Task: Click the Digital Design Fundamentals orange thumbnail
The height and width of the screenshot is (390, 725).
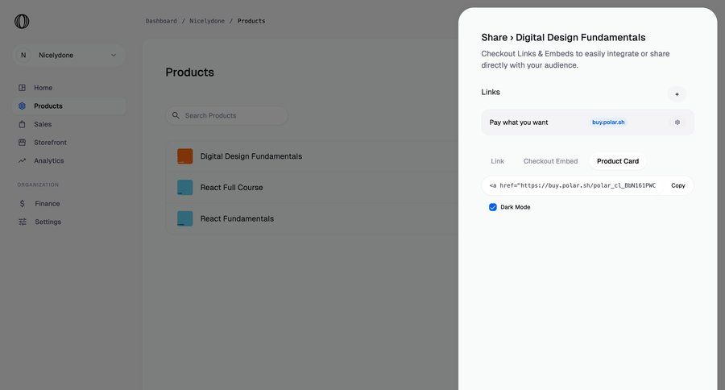Action: pos(185,156)
